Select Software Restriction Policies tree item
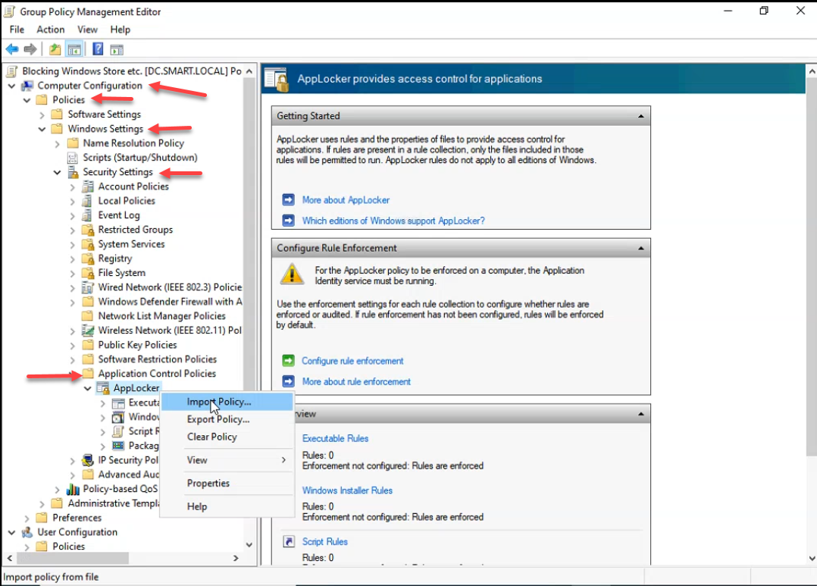This screenshot has width=817, height=586. tap(158, 359)
